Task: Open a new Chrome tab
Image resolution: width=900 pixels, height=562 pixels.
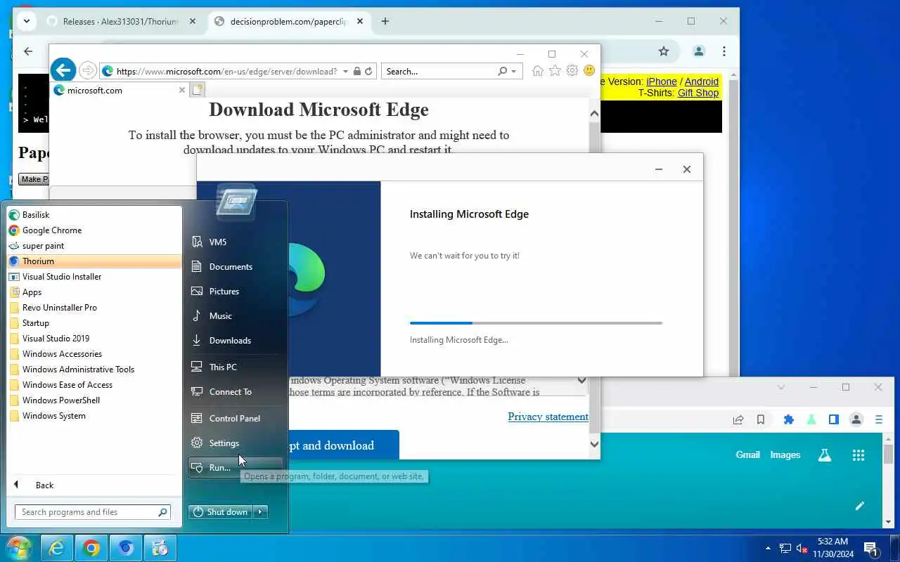Action: [385, 22]
